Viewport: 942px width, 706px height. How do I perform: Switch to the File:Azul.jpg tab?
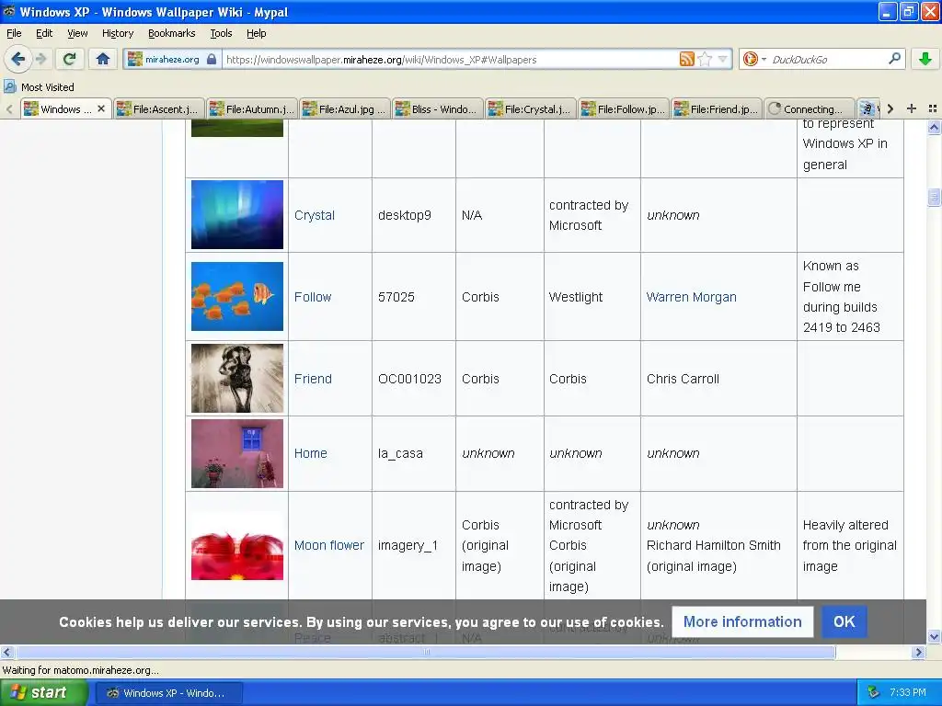345,108
